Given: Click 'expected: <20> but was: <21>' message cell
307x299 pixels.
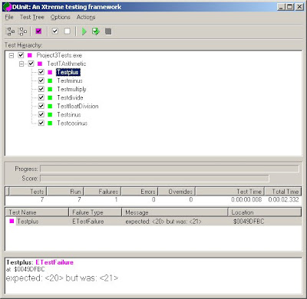Looking at the screenshot, I should (163, 222).
